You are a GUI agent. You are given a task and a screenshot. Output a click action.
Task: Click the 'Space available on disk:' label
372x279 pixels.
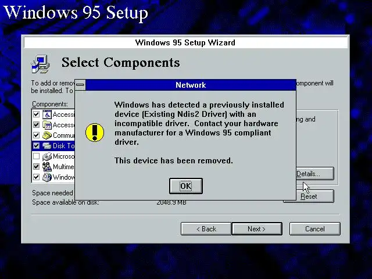pos(66,203)
